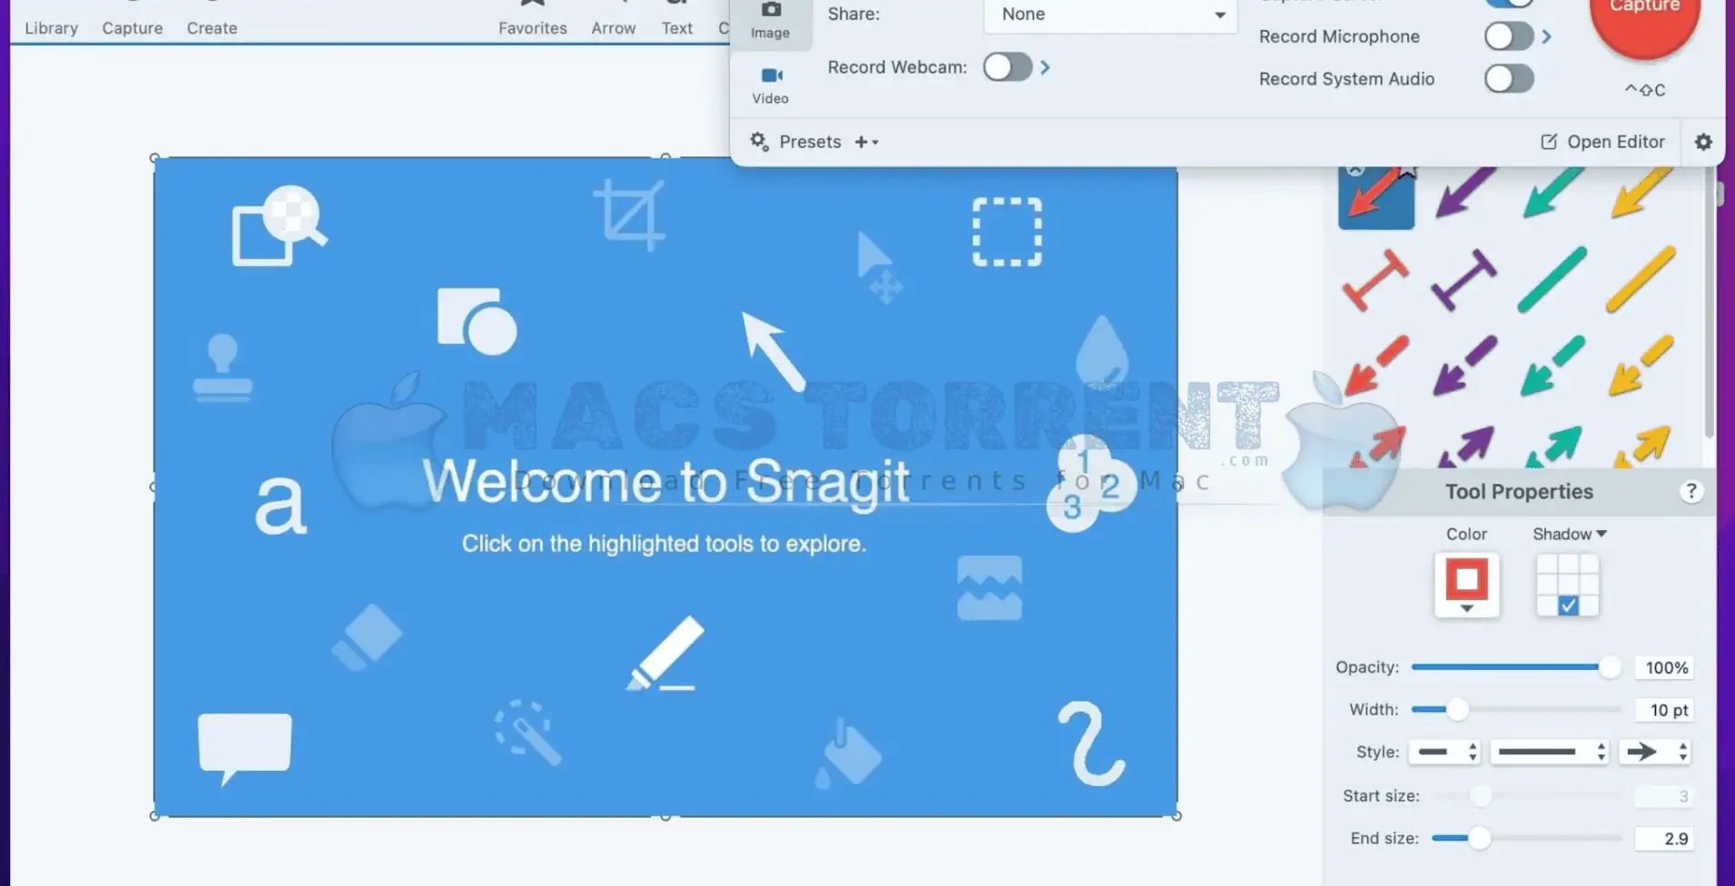Click the highlighter pen icon on canvas

pyautogui.click(x=665, y=654)
